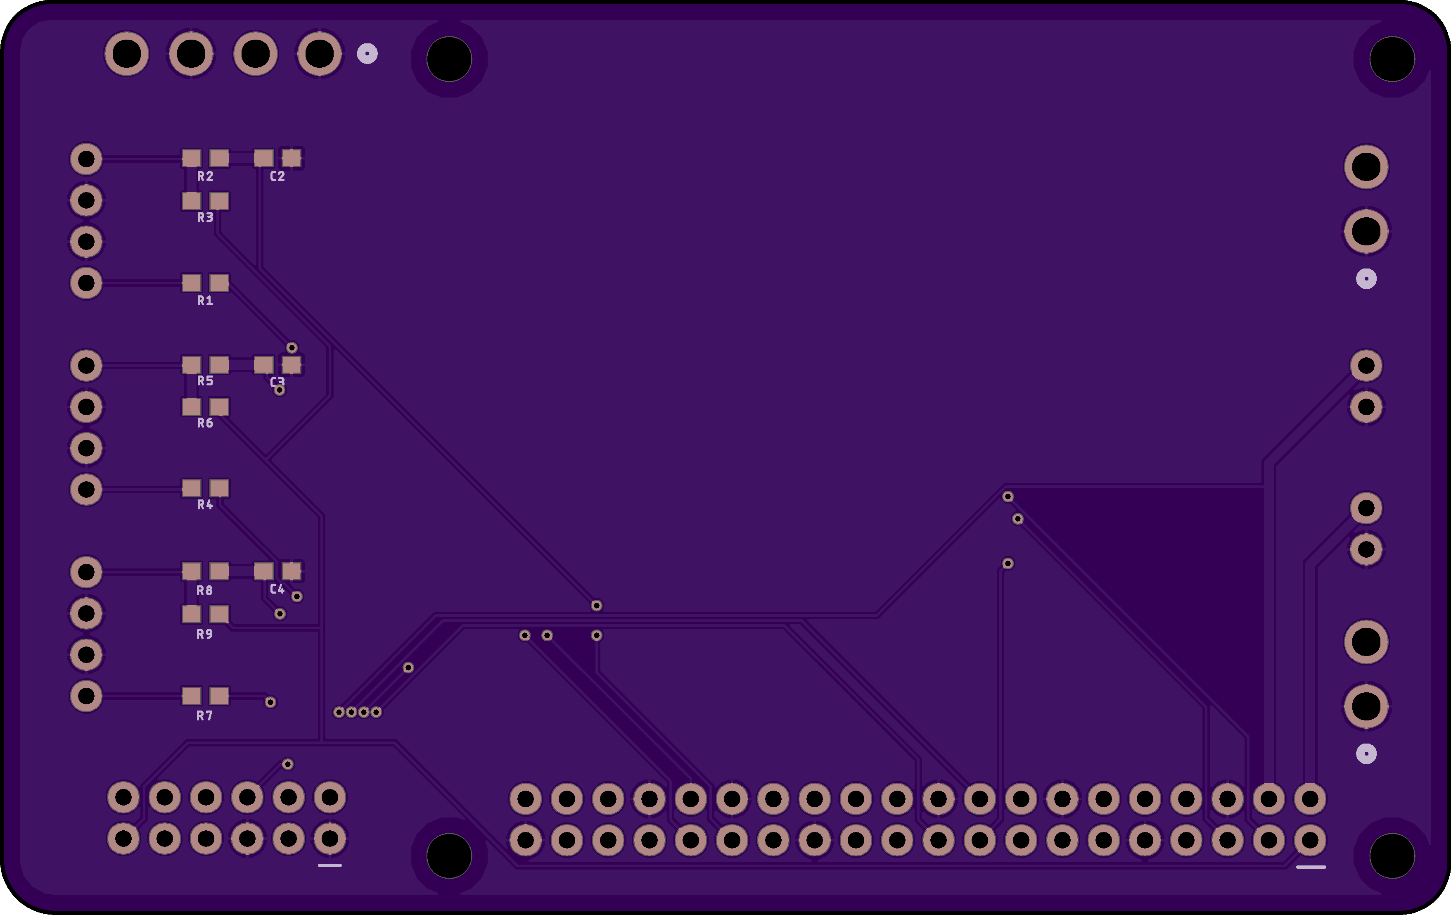Click the small white fiducial dot at top

[367, 54]
